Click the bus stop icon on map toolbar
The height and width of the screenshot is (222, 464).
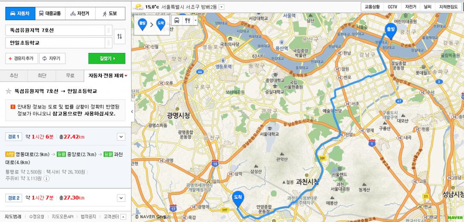pyautogui.click(x=177, y=20)
